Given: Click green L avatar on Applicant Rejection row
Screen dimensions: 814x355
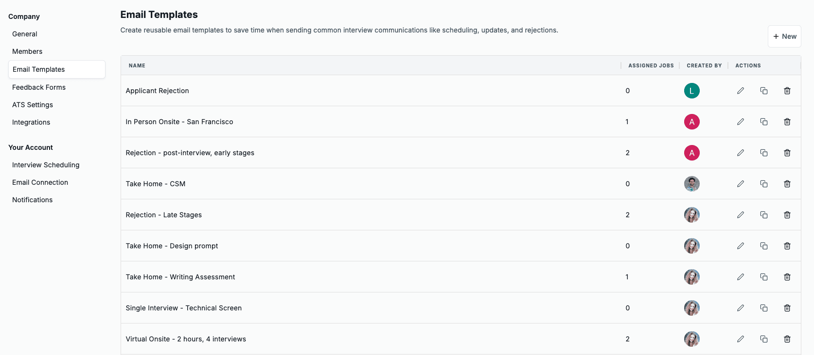Looking at the screenshot, I should coord(691,91).
